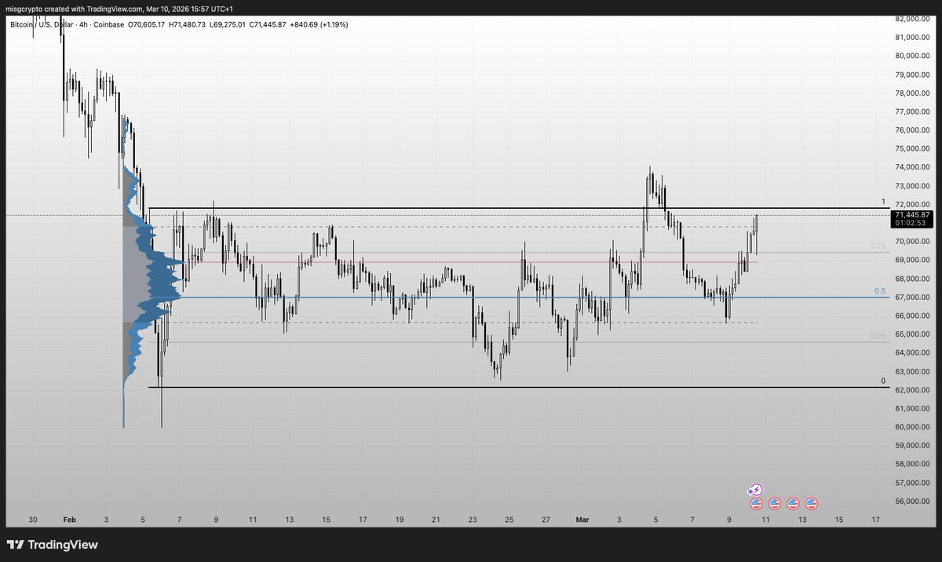Click the 56,000.00 price axis label
This screenshot has width=942, height=562.
[x=913, y=502]
